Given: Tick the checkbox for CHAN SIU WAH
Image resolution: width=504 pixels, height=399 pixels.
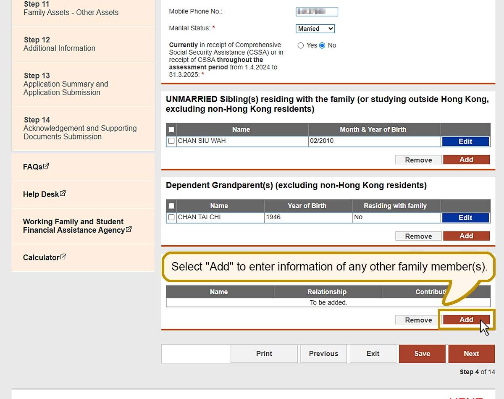Looking at the screenshot, I should point(171,141).
